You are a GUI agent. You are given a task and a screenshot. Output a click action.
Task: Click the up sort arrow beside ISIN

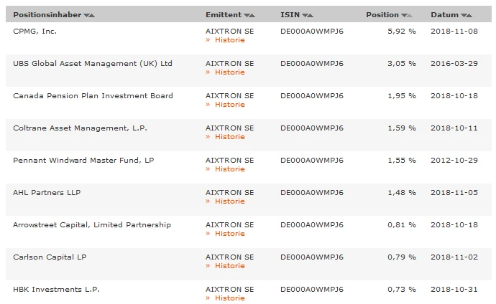311,15
